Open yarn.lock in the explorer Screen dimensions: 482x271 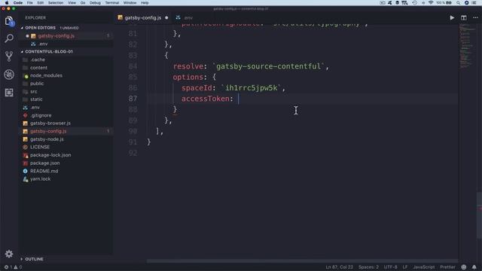point(40,179)
